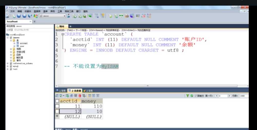Toggle the limit rows checkbox
257x130 pixels.
(x=196, y=96)
